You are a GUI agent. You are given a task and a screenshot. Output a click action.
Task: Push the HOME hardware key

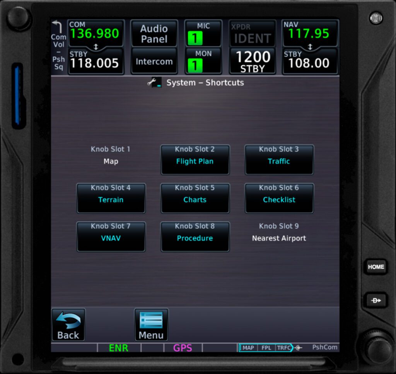376,267
